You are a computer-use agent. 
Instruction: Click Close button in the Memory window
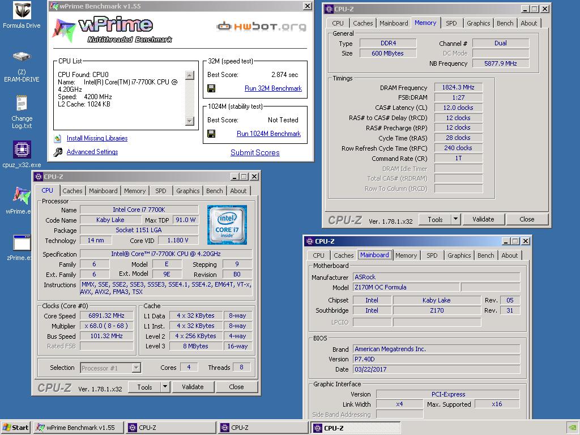click(x=527, y=219)
